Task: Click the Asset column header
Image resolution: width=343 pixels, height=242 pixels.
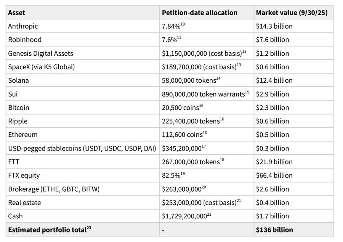Action: [17, 13]
